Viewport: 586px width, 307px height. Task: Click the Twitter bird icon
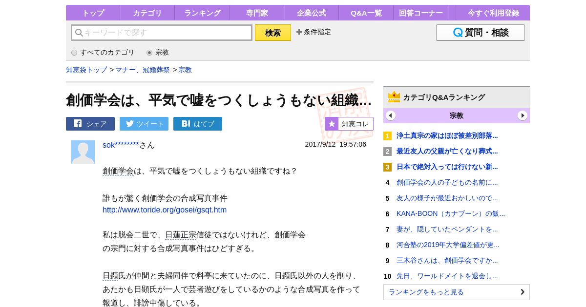(x=130, y=124)
